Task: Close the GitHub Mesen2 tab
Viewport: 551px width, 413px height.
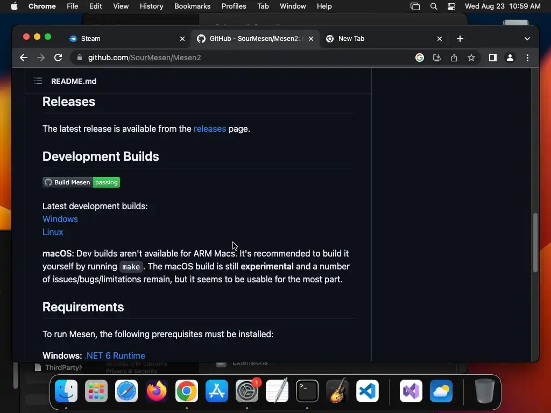Action: coord(311,39)
